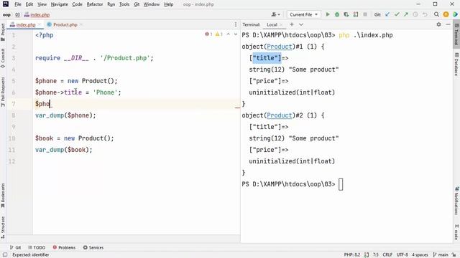Open the Git menu

pos(137,4)
